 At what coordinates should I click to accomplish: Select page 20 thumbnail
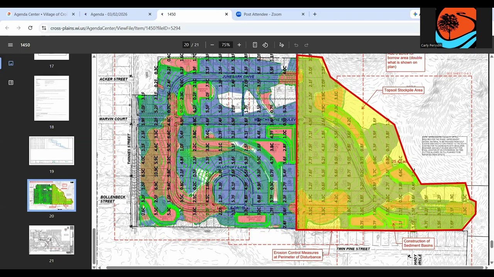point(52,195)
